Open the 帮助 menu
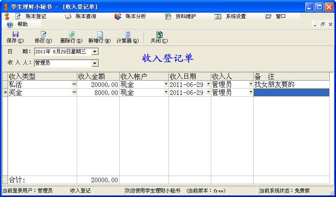Viewport: 336px width, 197px height. tap(23, 24)
